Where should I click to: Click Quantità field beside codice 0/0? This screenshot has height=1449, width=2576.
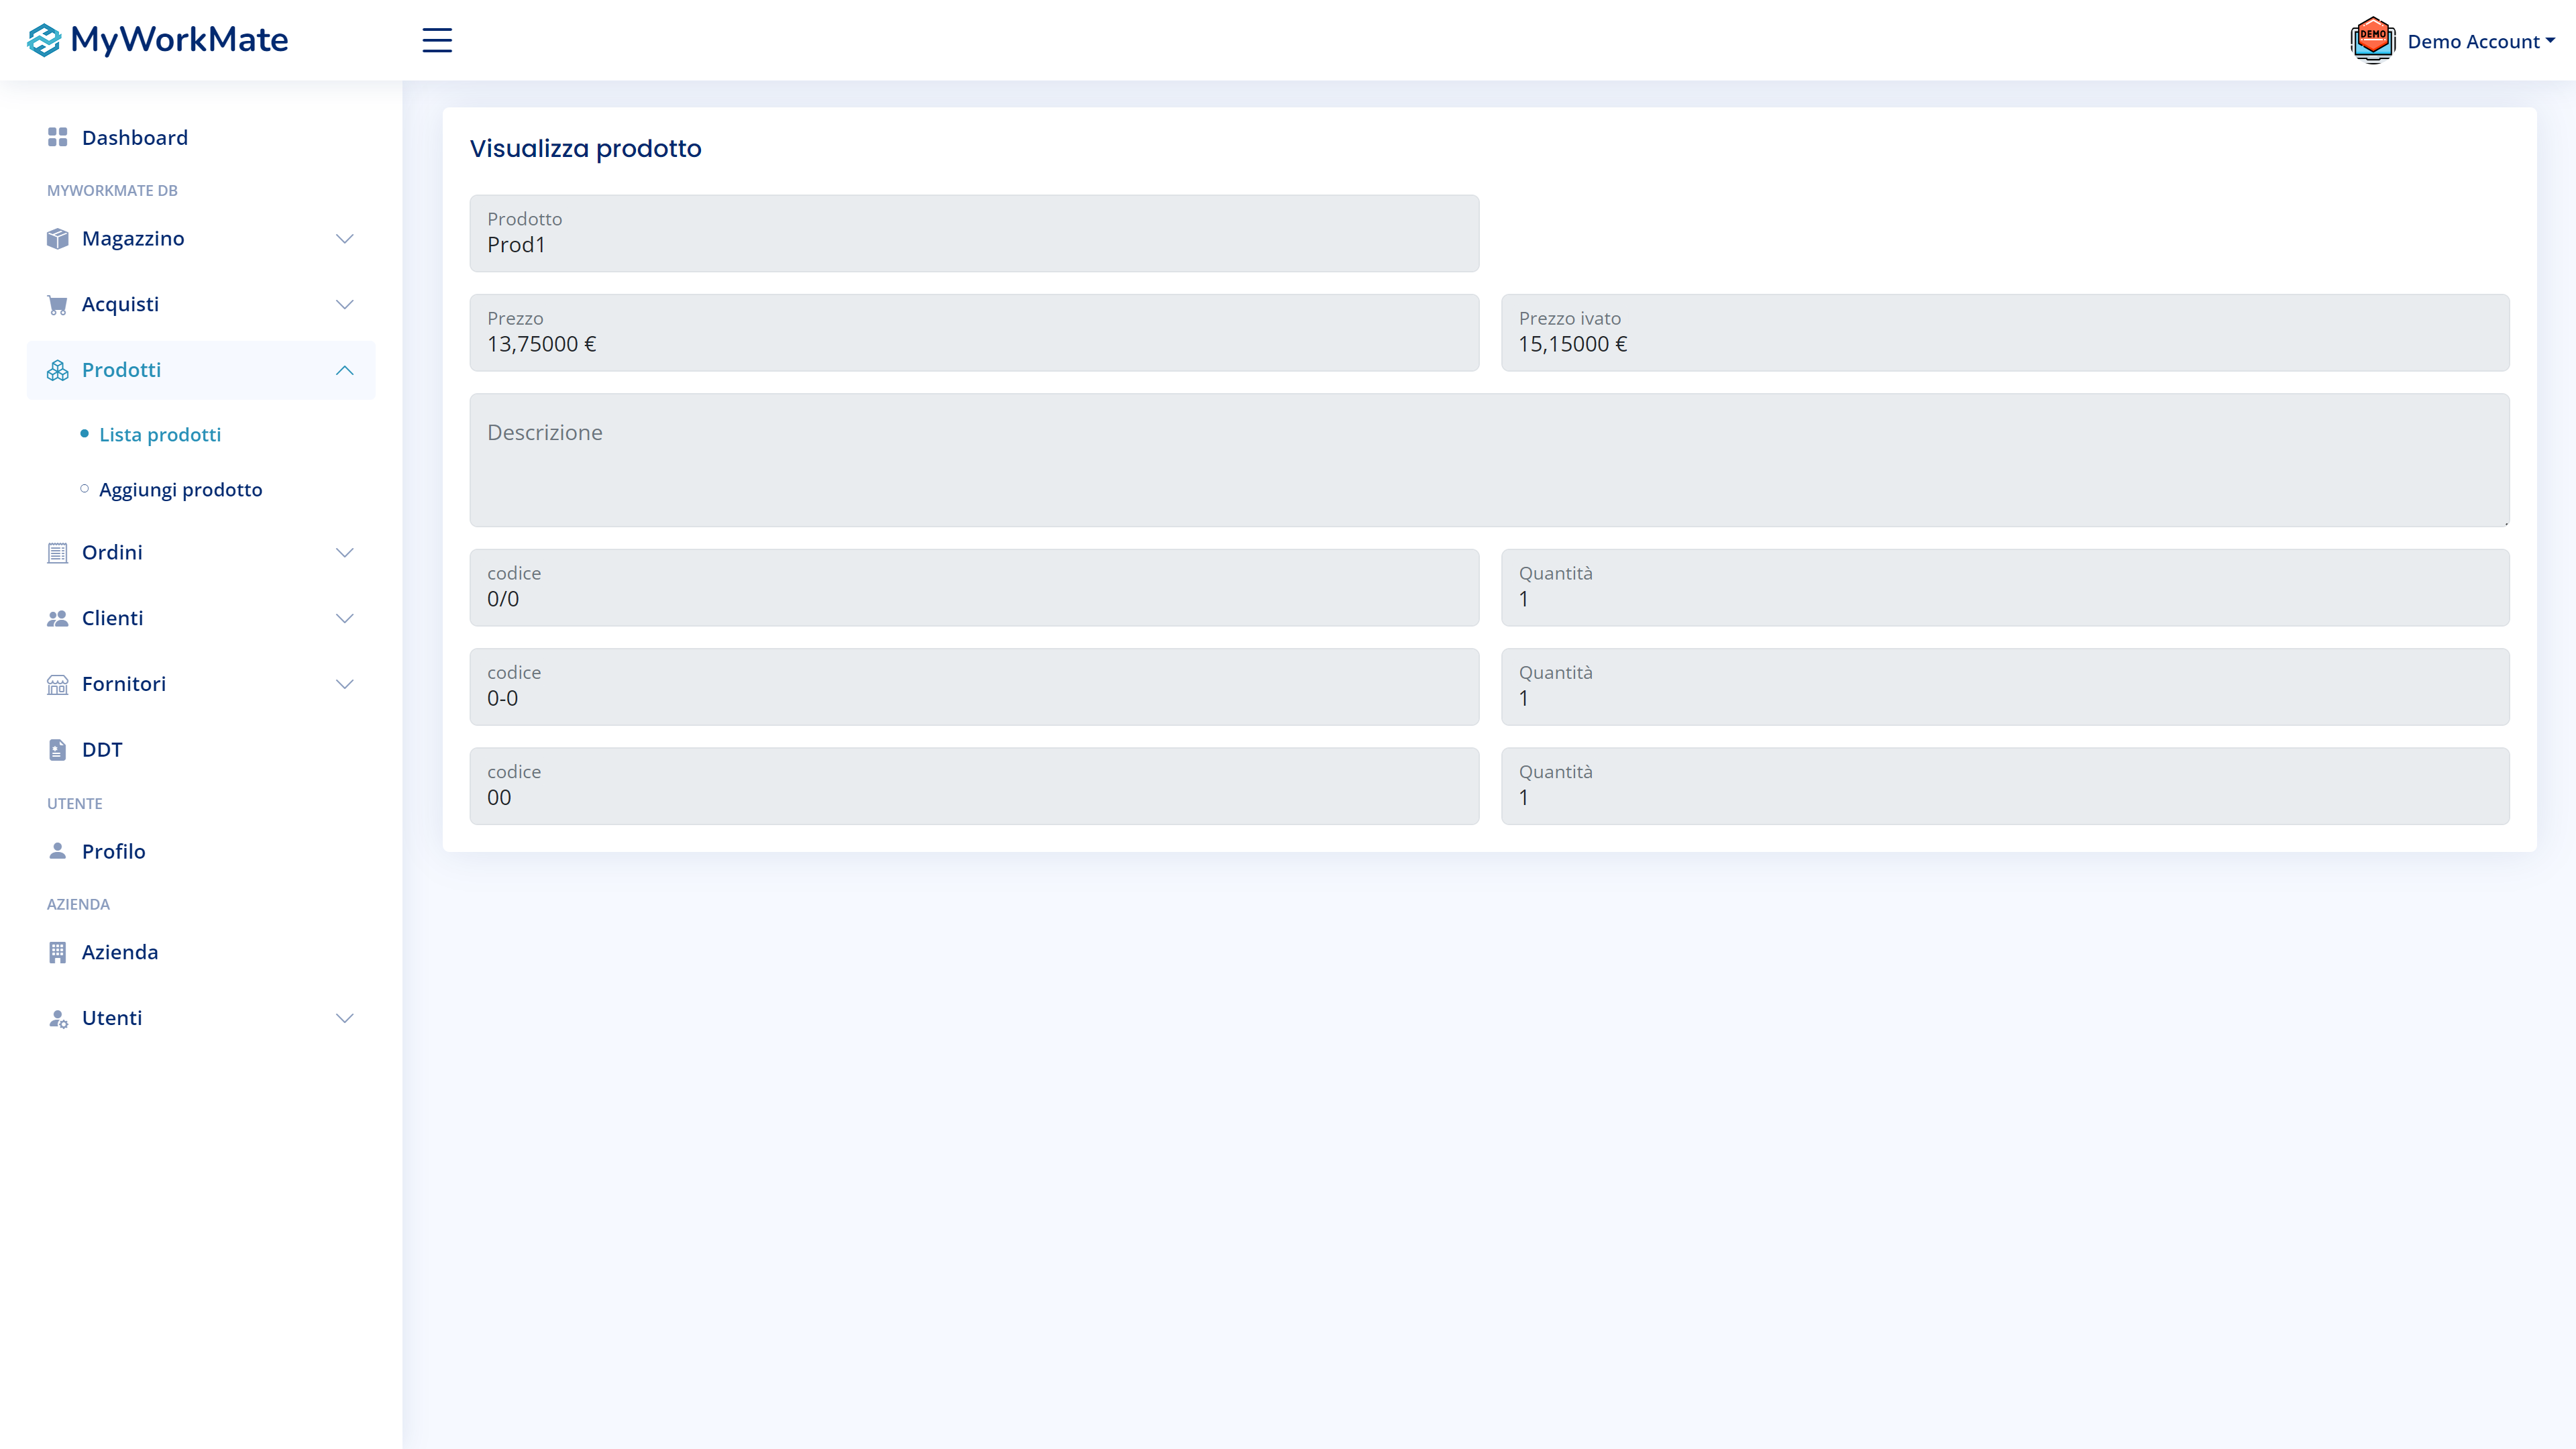click(2005, 588)
